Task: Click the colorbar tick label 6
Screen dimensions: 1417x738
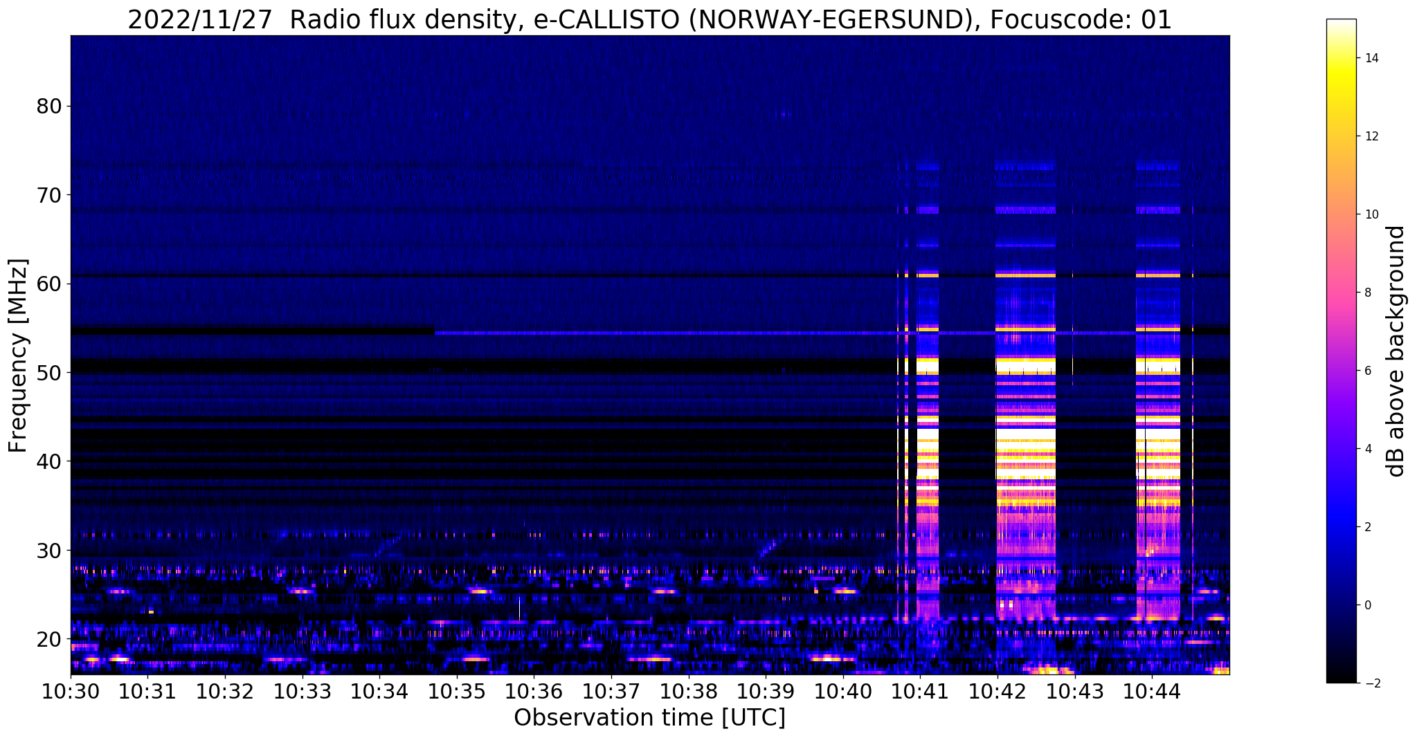Action: (1368, 371)
